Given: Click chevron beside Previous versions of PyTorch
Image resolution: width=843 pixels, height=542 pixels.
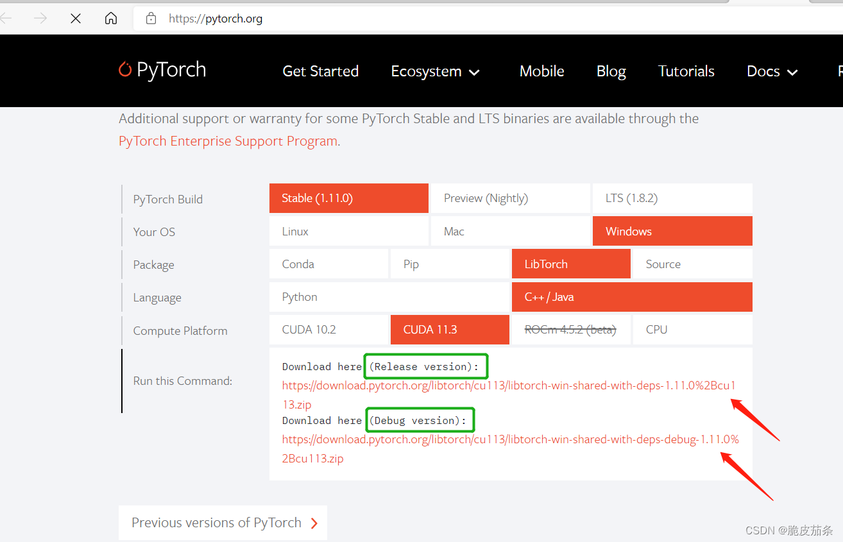Looking at the screenshot, I should [314, 523].
